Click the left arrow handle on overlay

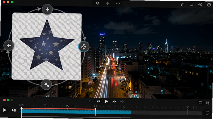click(9, 45)
